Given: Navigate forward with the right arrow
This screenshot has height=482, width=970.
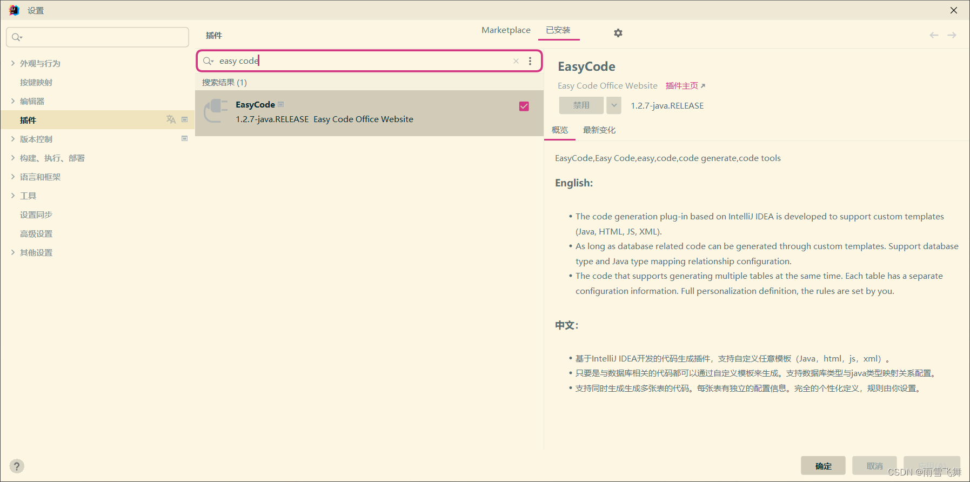Looking at the screenshot, I should tap(952, 35).
